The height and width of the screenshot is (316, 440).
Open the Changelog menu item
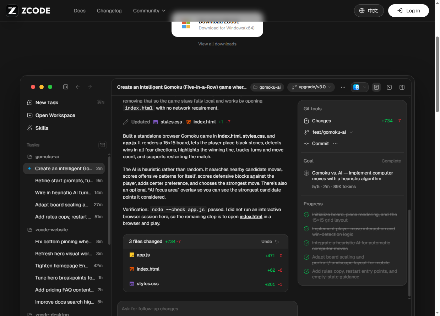click(109, 11)
